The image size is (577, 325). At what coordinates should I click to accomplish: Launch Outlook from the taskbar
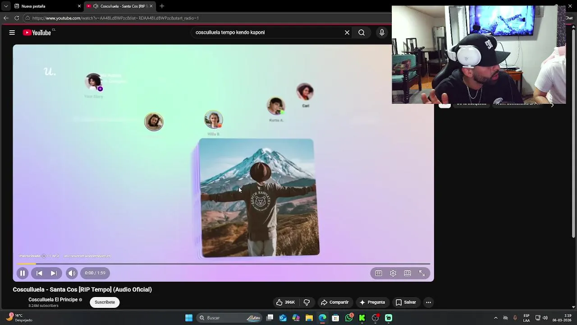283,318
